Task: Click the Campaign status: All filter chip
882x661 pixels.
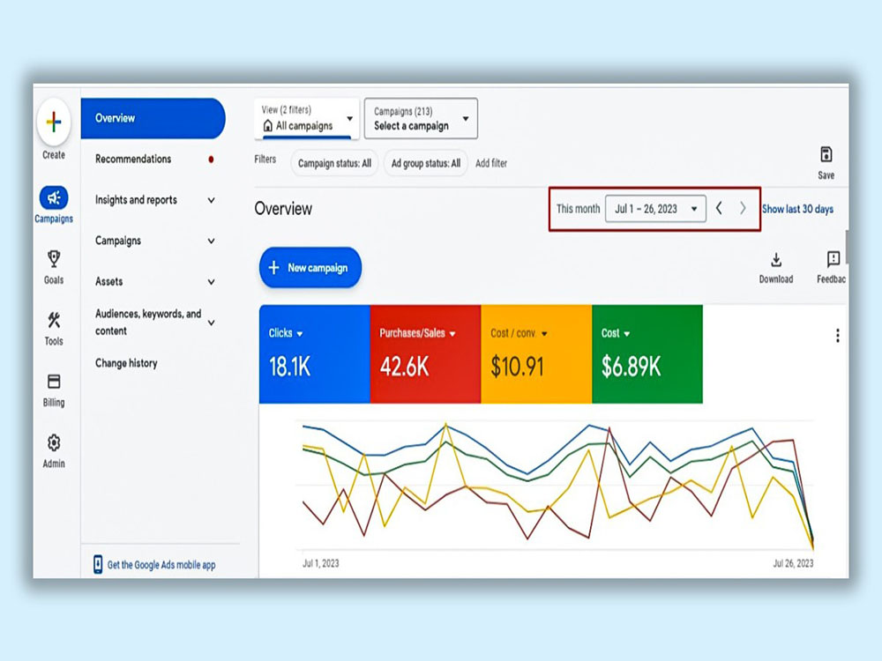Action: coord(334,164)
